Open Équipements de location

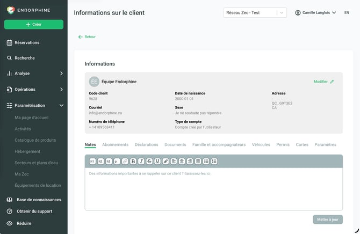click(x=38, y=185)
